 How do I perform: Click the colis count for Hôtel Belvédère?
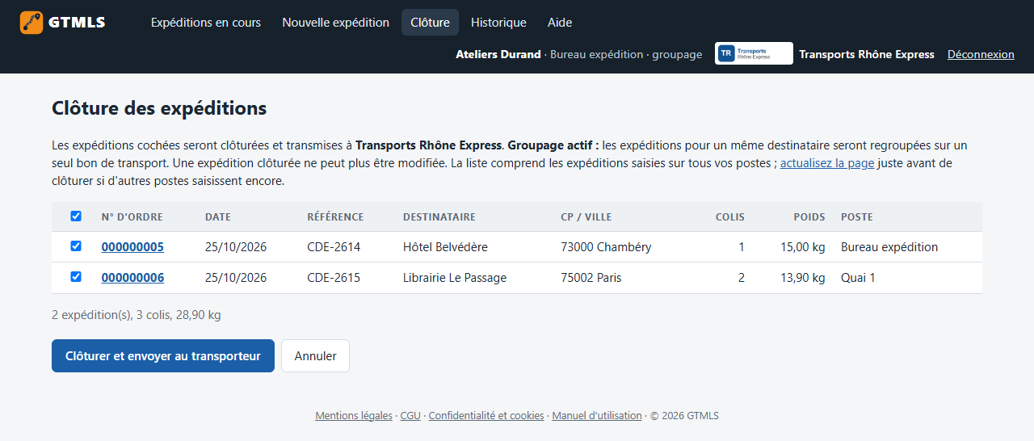[742, 247]
